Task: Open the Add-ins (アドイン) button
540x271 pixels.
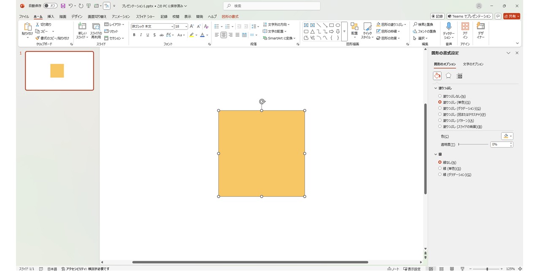Action: click(465, 31)
